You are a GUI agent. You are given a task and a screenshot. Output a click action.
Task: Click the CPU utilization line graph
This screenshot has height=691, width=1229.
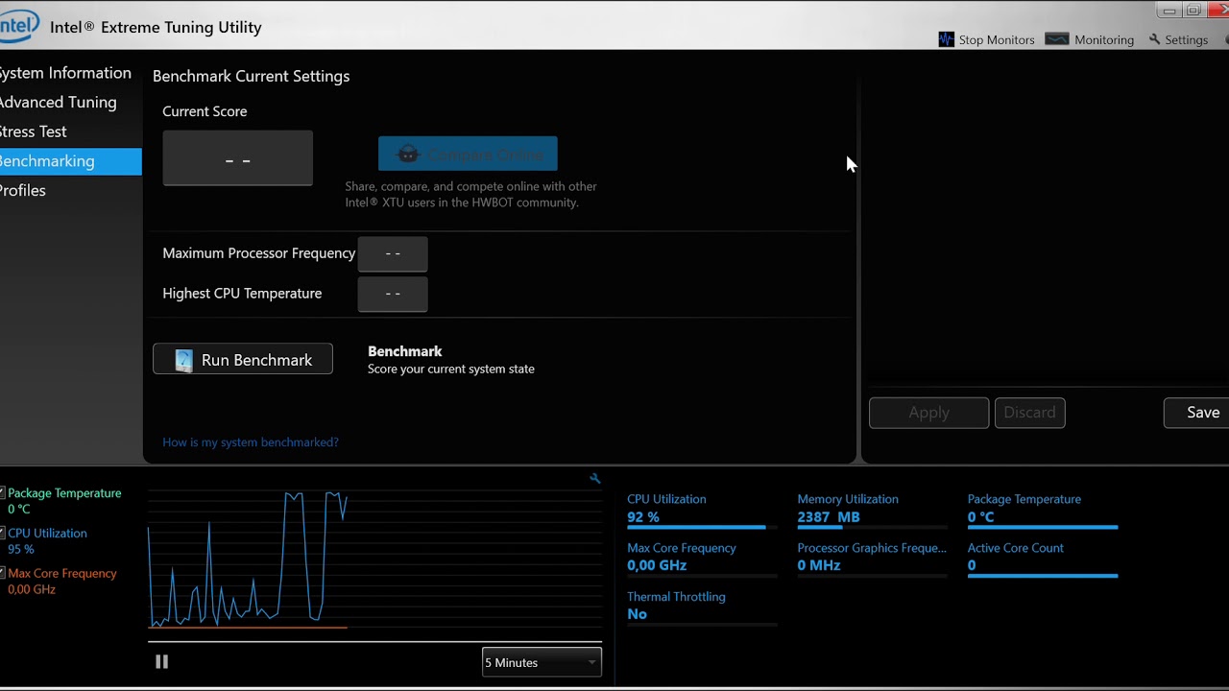374,559
